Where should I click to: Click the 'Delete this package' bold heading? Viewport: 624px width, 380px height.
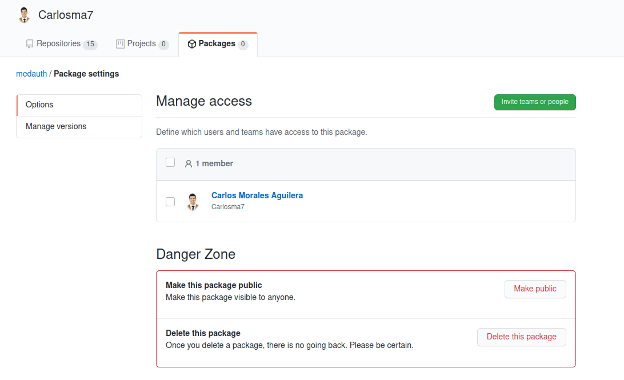(203, 334)
